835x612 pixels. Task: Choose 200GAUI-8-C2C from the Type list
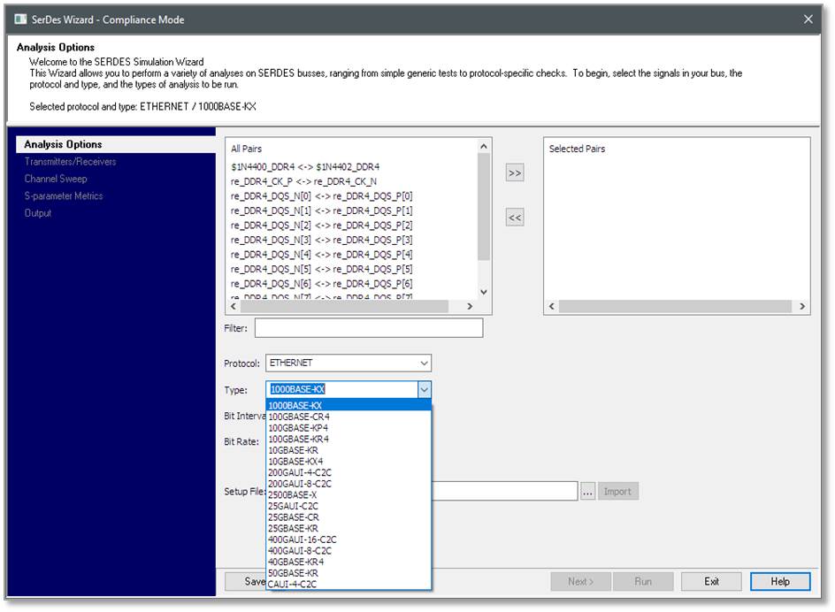[x=349, y=484]
